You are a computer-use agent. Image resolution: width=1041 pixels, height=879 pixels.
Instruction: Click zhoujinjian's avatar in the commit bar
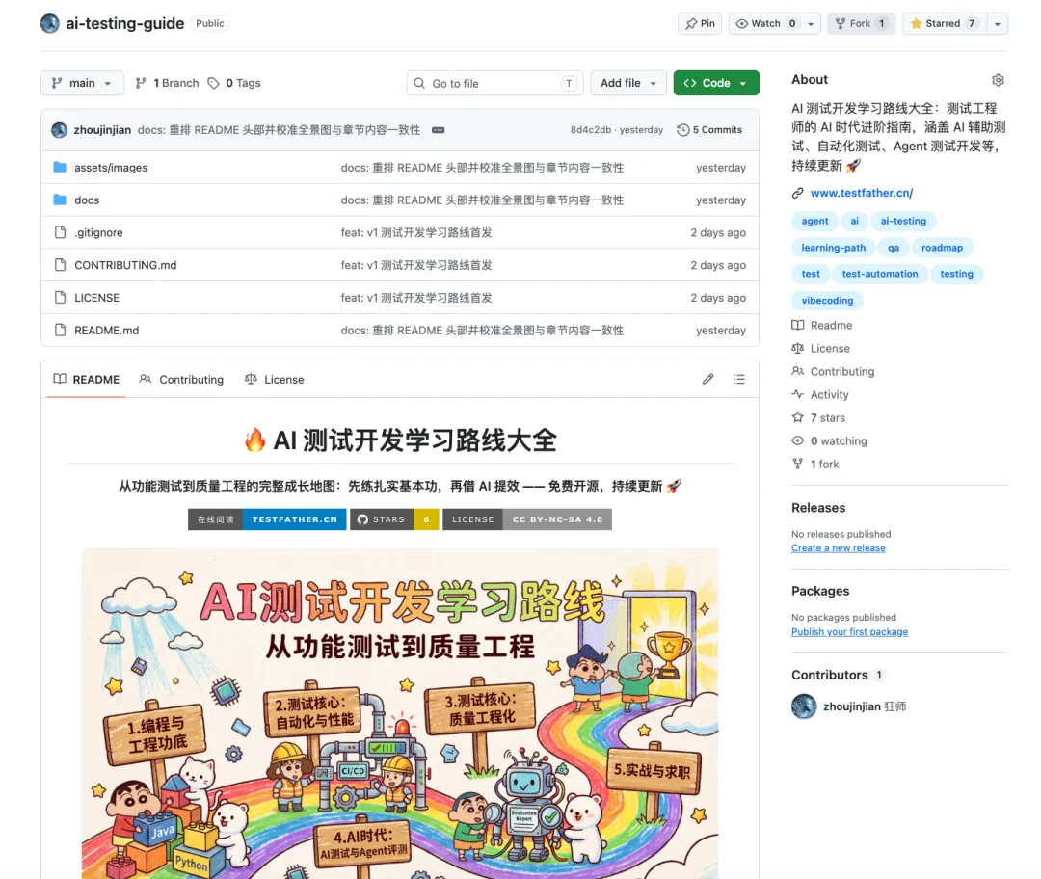click(59, 130)
